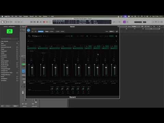
Task: Click the ninth Filament channel's large fader
Action: coord(114,68)
